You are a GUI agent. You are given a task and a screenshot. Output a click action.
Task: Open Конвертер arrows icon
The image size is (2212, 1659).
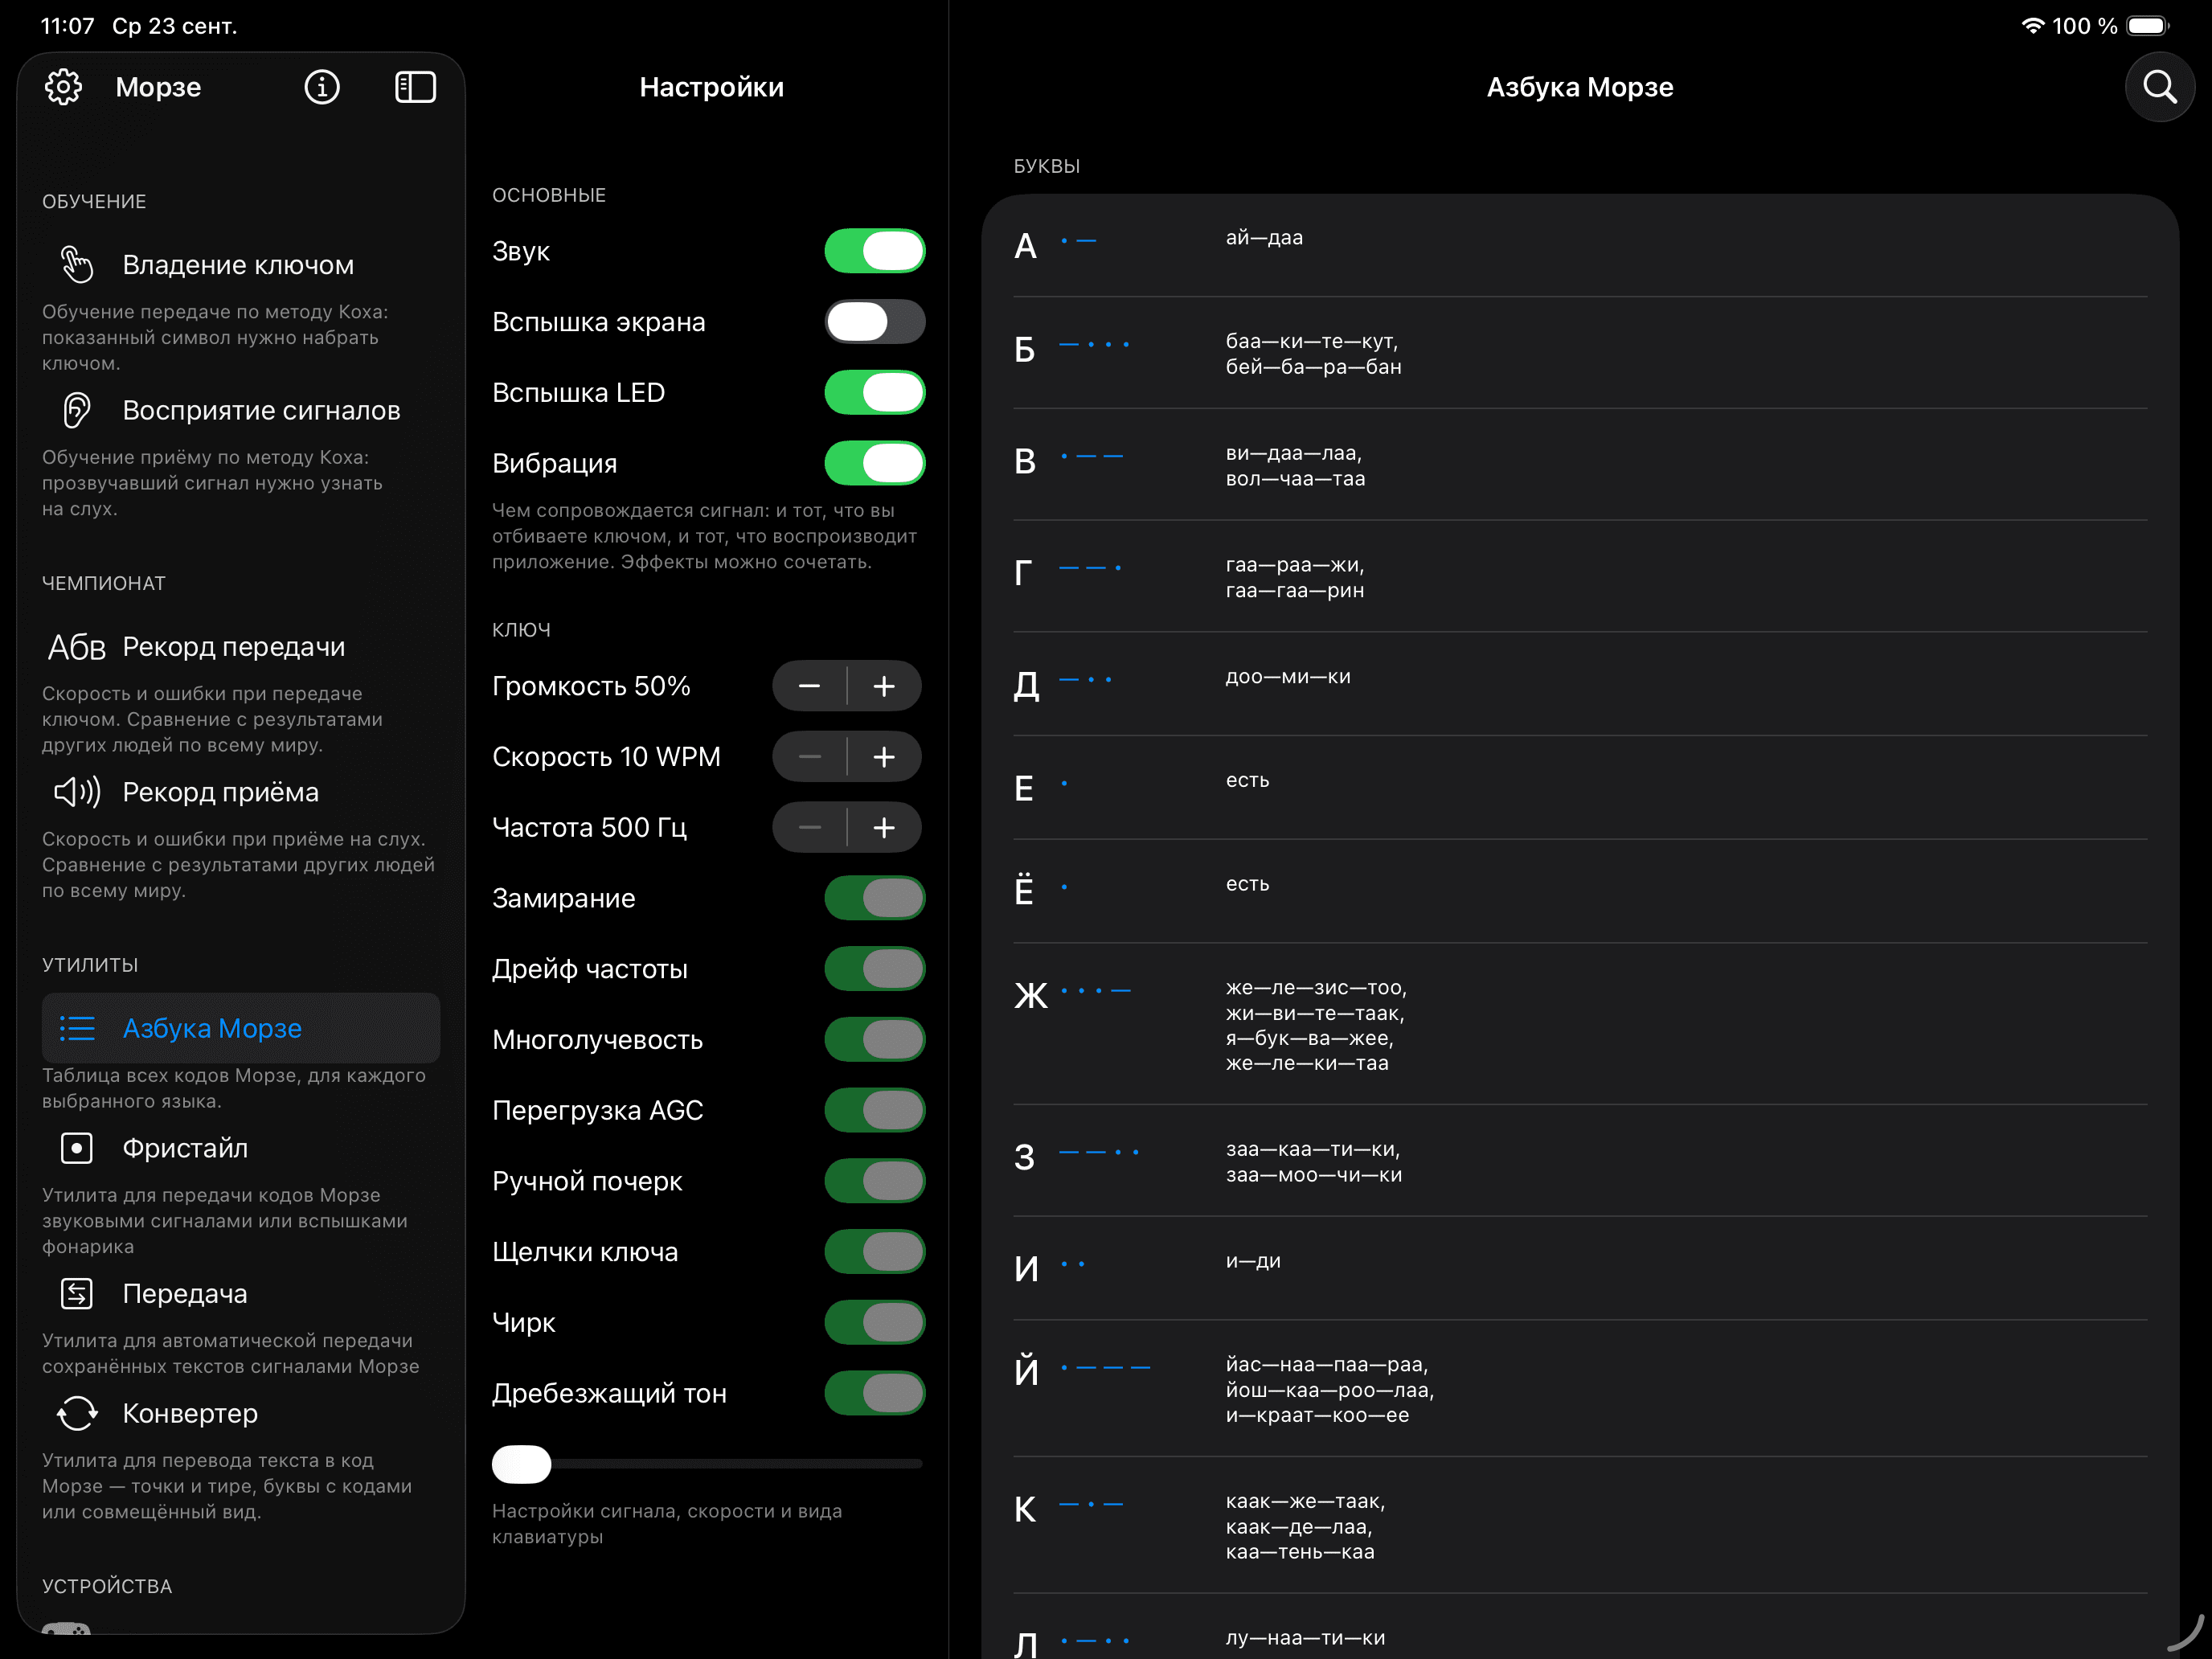(x=77, y=1413)
